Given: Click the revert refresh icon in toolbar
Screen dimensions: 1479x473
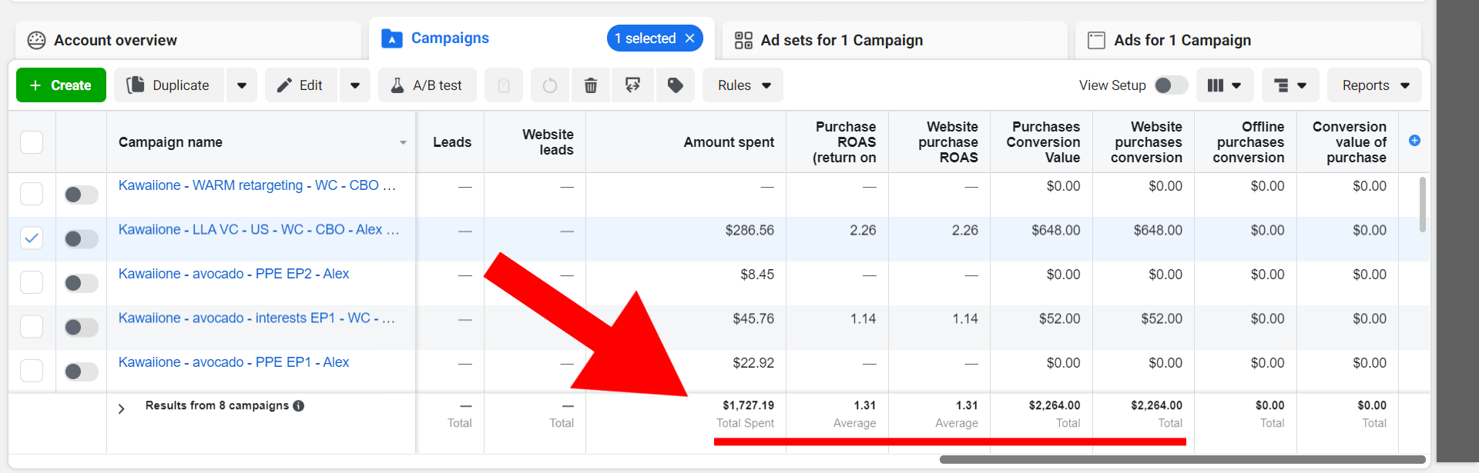Looking at the screenshot, I should pyautogui.click(x=549, y=85).
